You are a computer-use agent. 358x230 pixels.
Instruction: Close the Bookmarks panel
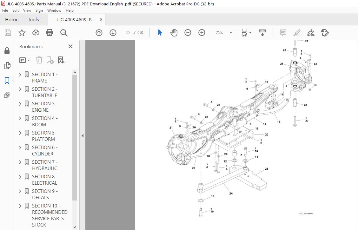pos(70,46)
